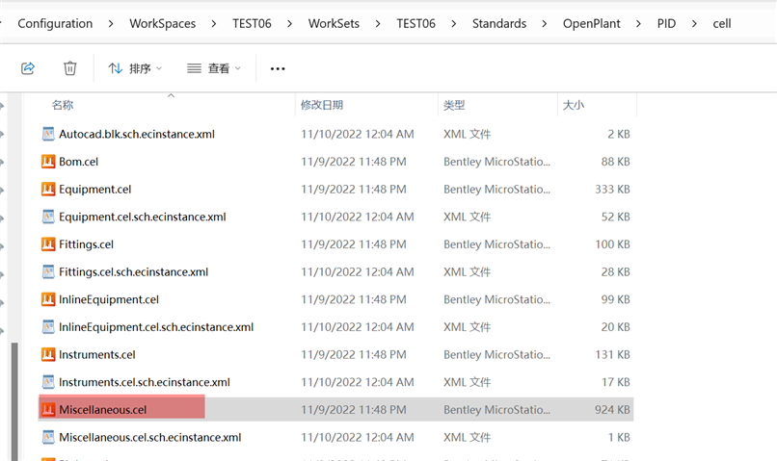
Task: Click the Standards breadcrumb
Action: [499, 23]
